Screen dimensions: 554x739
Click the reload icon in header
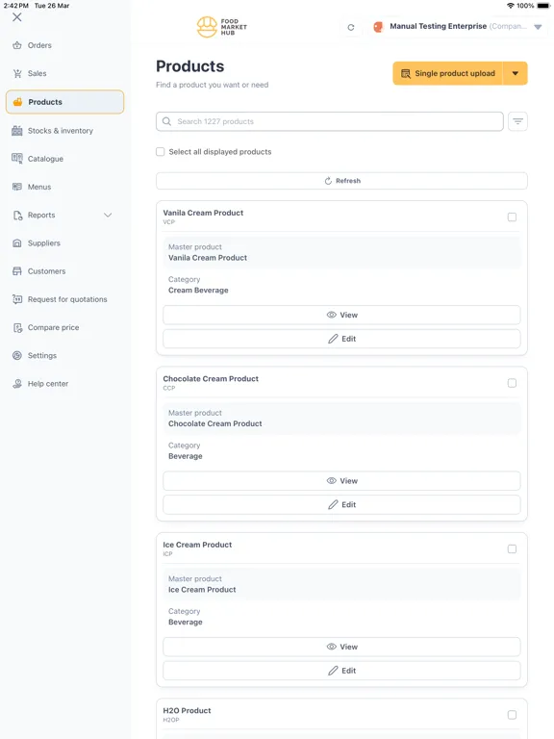(x=351, y=27)
